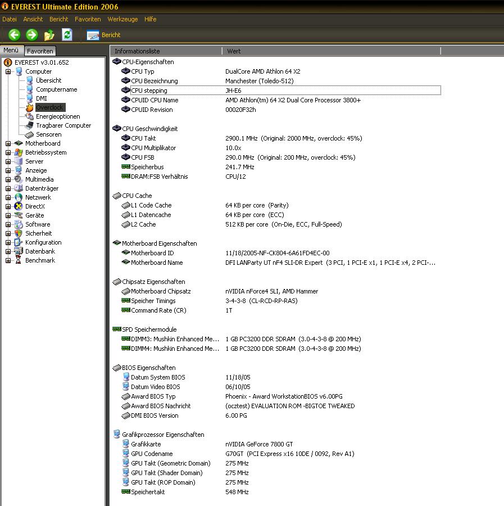The height and width of the screenshot is (506, 504).
Task: Expand the Netzwerk tree node
Action: [8, 197]
